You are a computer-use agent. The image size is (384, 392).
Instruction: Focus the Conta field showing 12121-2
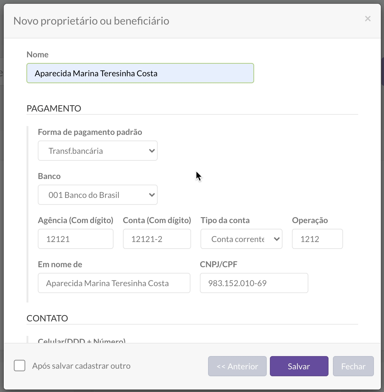click(157, 239)
